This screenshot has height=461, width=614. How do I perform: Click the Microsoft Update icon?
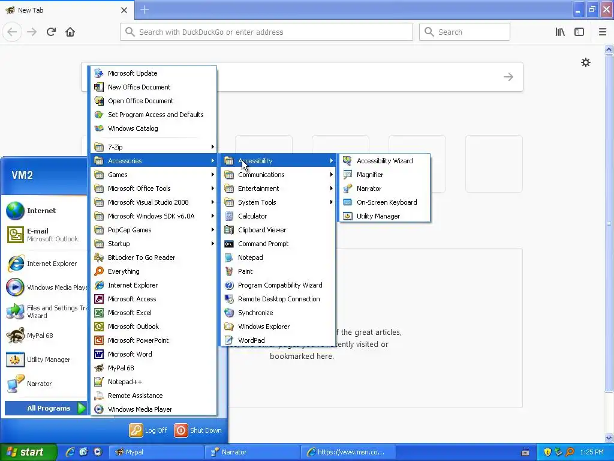pos(99,73)
